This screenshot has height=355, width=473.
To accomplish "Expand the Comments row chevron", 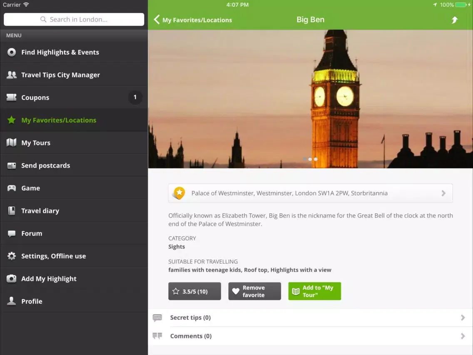I will [x=463, y=336].
